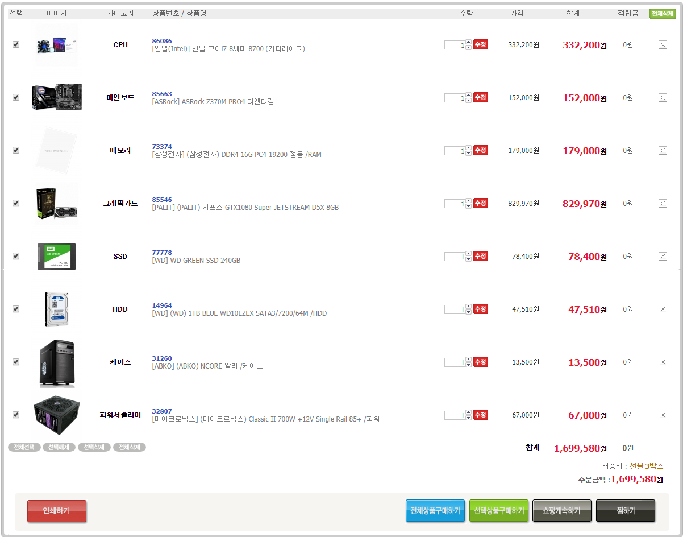Click the ASRock motherboard thumbnail

coord(57,97)
